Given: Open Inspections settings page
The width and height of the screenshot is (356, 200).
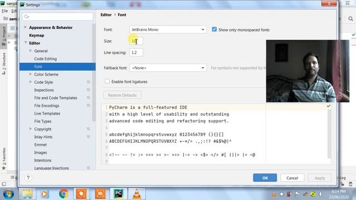Looking at the screenshot, I should pos(44,90).
